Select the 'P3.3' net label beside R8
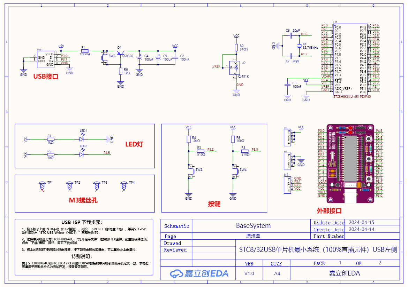The height and width of the screenshot is (287, 408). 255,150
